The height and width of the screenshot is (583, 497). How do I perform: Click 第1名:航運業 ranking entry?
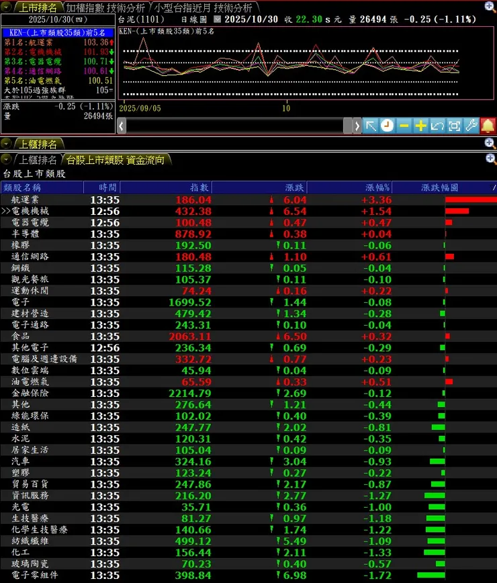pos(58,42)
